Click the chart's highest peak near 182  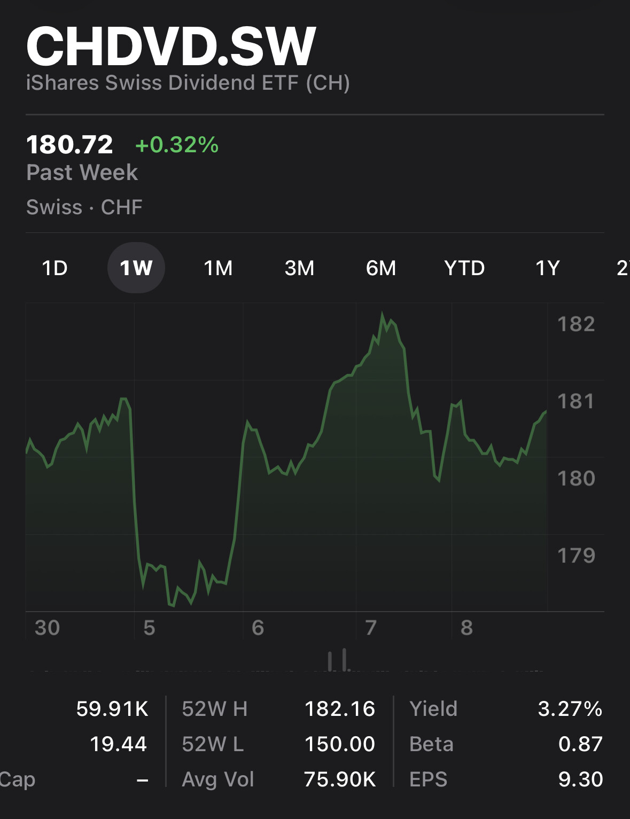coord(383,315)
